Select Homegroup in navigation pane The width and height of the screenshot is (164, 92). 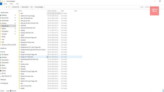click(x=4, y=83)
